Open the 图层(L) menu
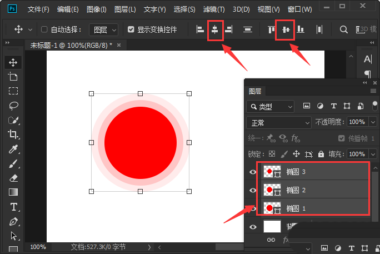This screenshot has width=380, height=254. coord(124,9)
